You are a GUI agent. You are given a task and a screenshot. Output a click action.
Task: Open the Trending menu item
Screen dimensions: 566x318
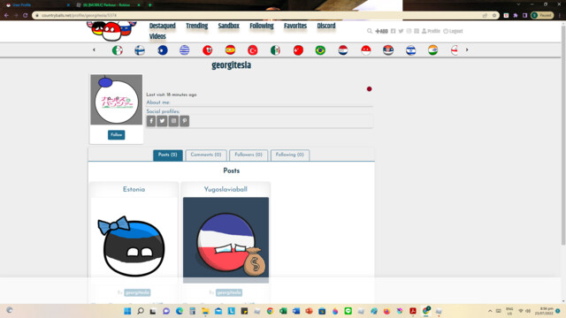(196, 26)
